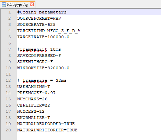Click text 'NUMCHANS=26'
This screenshot has width=161, height=140.
point(32,99)
